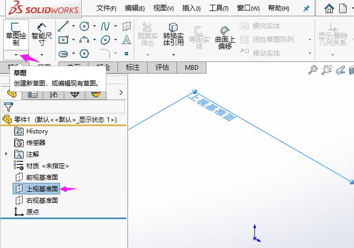Click Display/Delete Relations (显示/删除几何关系)
Viewport: 354px width, 248px height.
(x=333, y=34)
